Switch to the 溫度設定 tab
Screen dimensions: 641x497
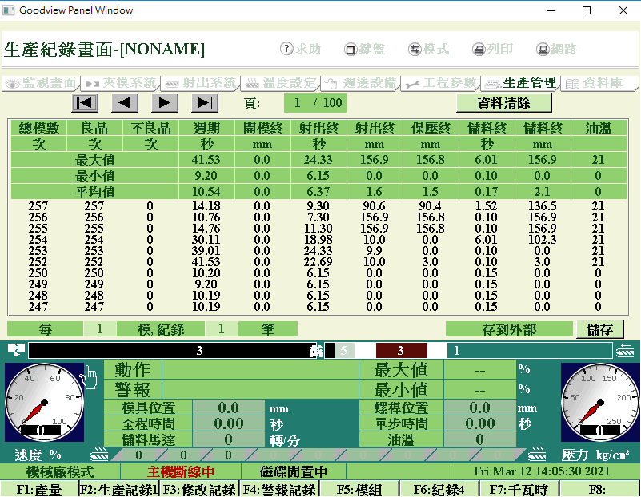[281, 83]
